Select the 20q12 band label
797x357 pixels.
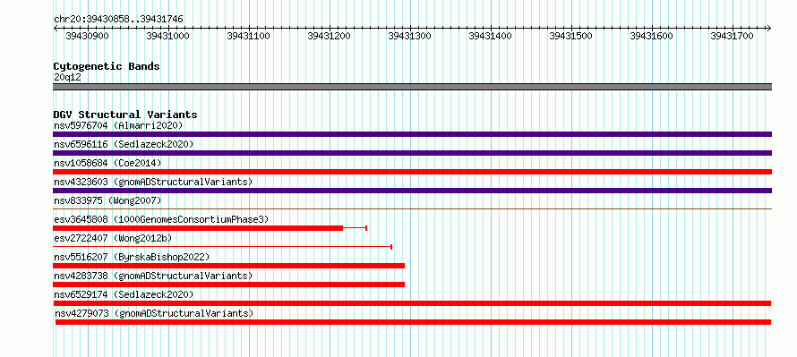[x=67, y=78]
